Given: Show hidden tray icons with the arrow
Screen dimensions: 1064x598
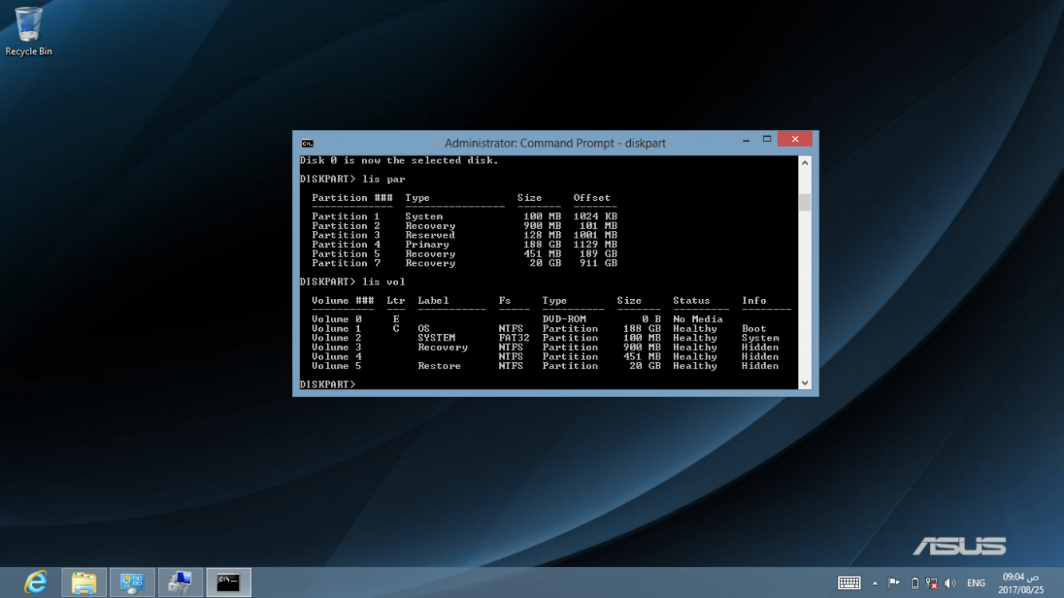Looking at the screenshot, I should 875,583.
